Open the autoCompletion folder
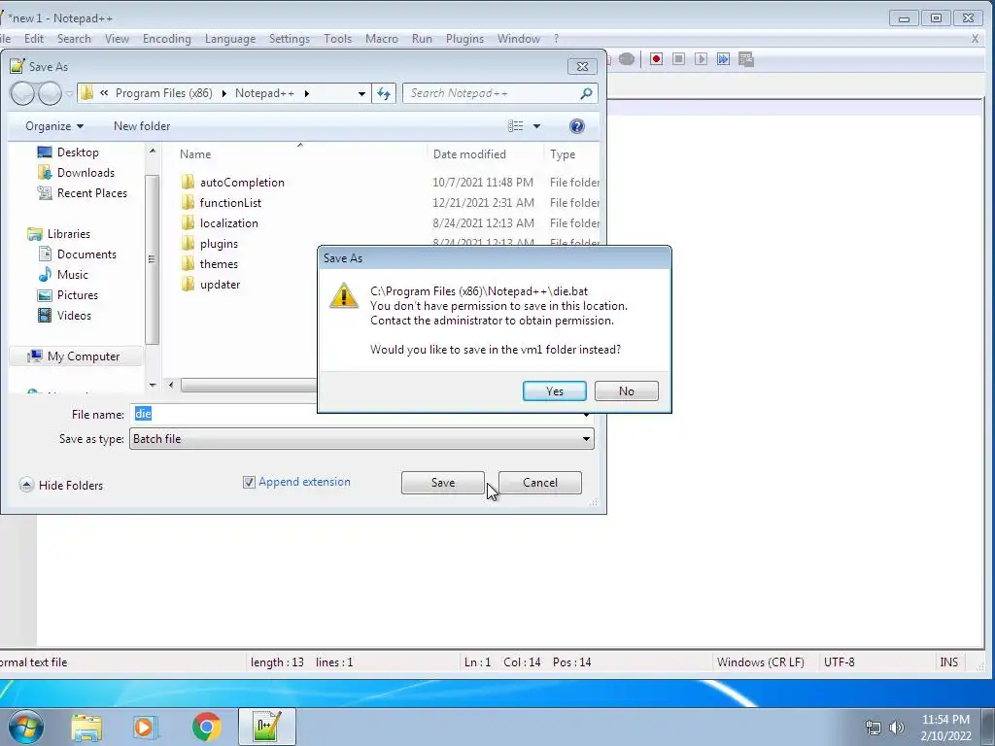This screenshot has width=995, height=746. (242, 183)
